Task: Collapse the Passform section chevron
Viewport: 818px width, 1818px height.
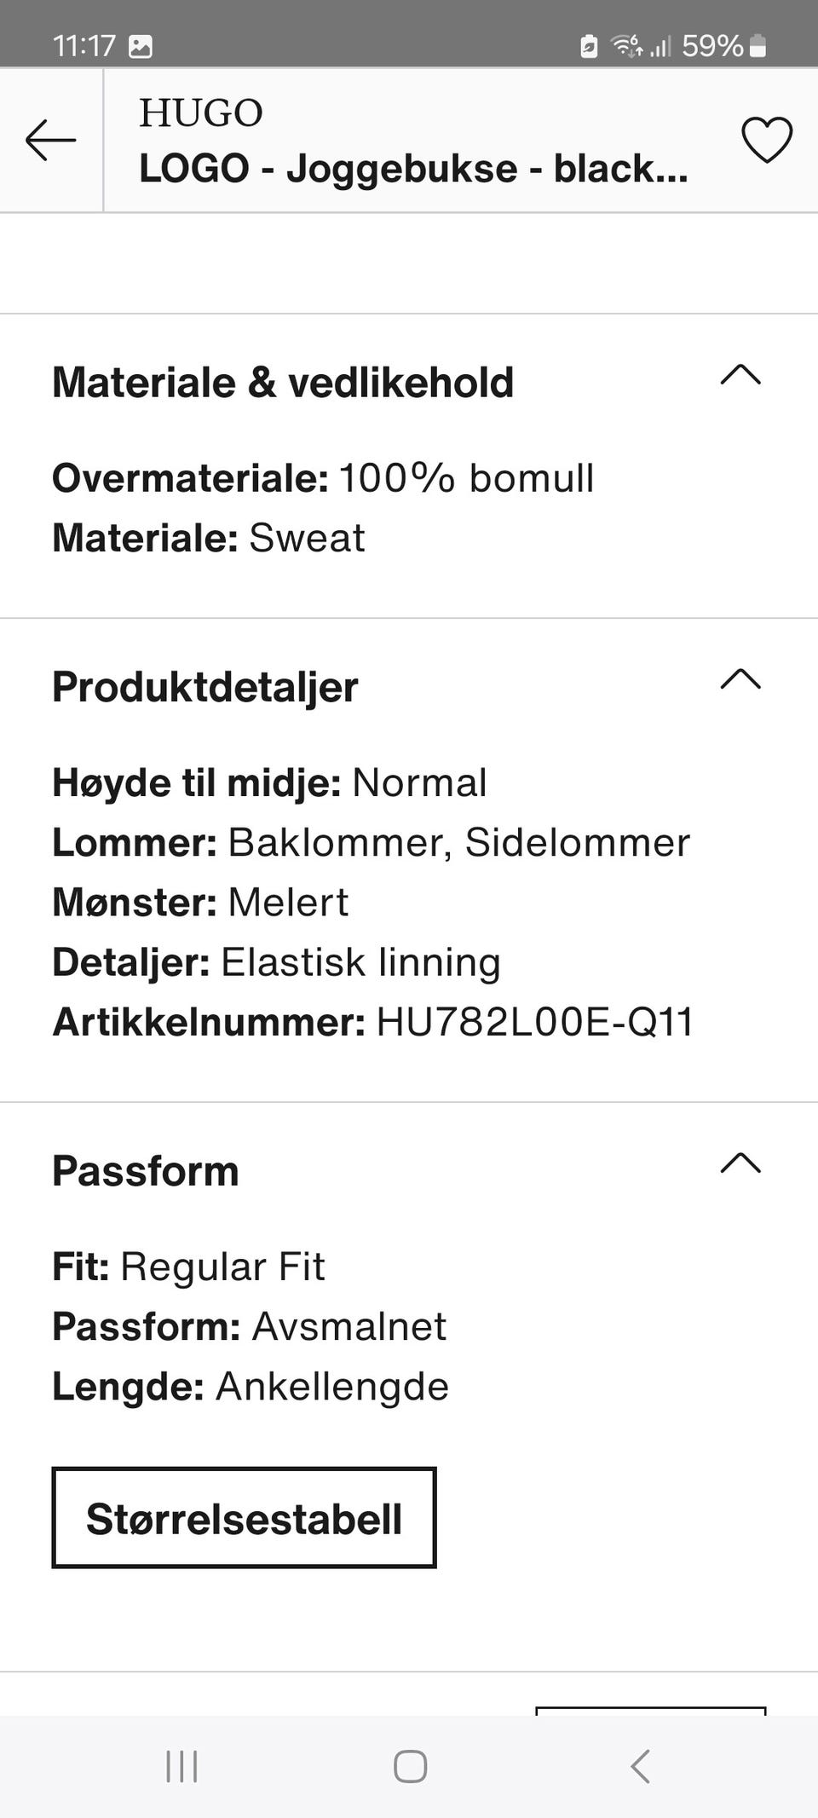Action: tap(740, 1163)
